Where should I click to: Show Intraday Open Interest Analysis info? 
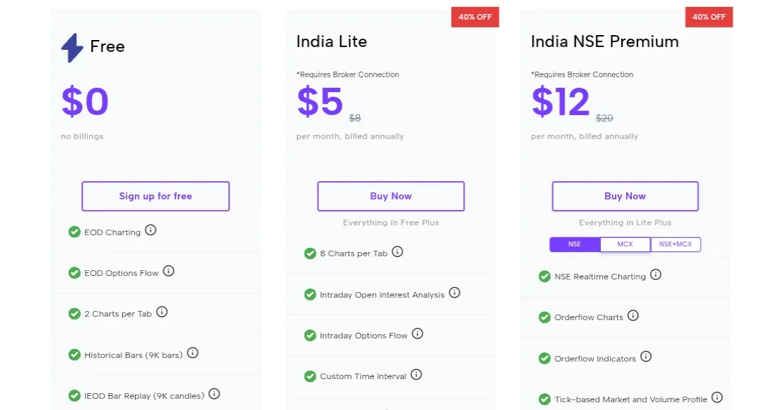pyautogui.click(x=455, y=293)
